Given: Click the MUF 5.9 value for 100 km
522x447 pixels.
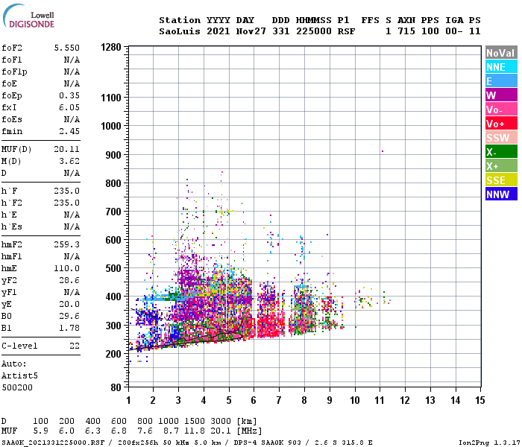Looking at the screenshot, I should [x=40, y=431].
